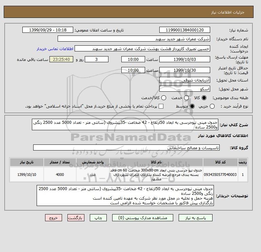Select the کالا radio button
261x252 pixels.
point(204,98)
